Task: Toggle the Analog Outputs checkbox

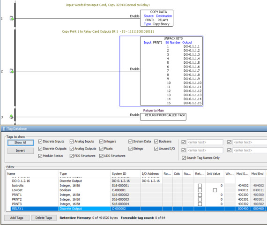Action: [72, 149]
